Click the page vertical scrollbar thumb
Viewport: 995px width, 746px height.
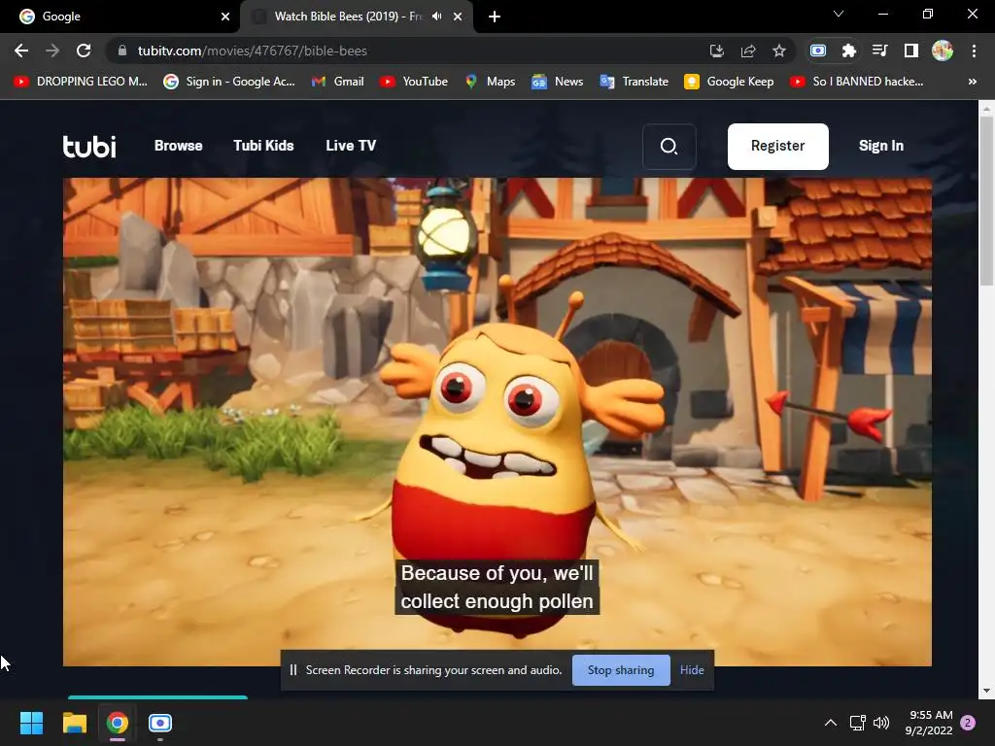point(987,200)
